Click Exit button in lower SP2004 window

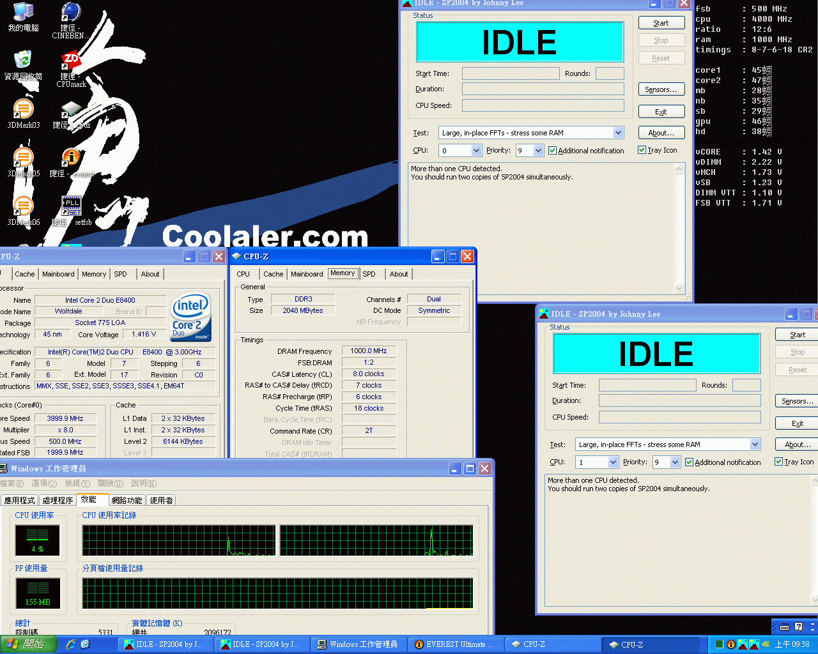point(798,423)
